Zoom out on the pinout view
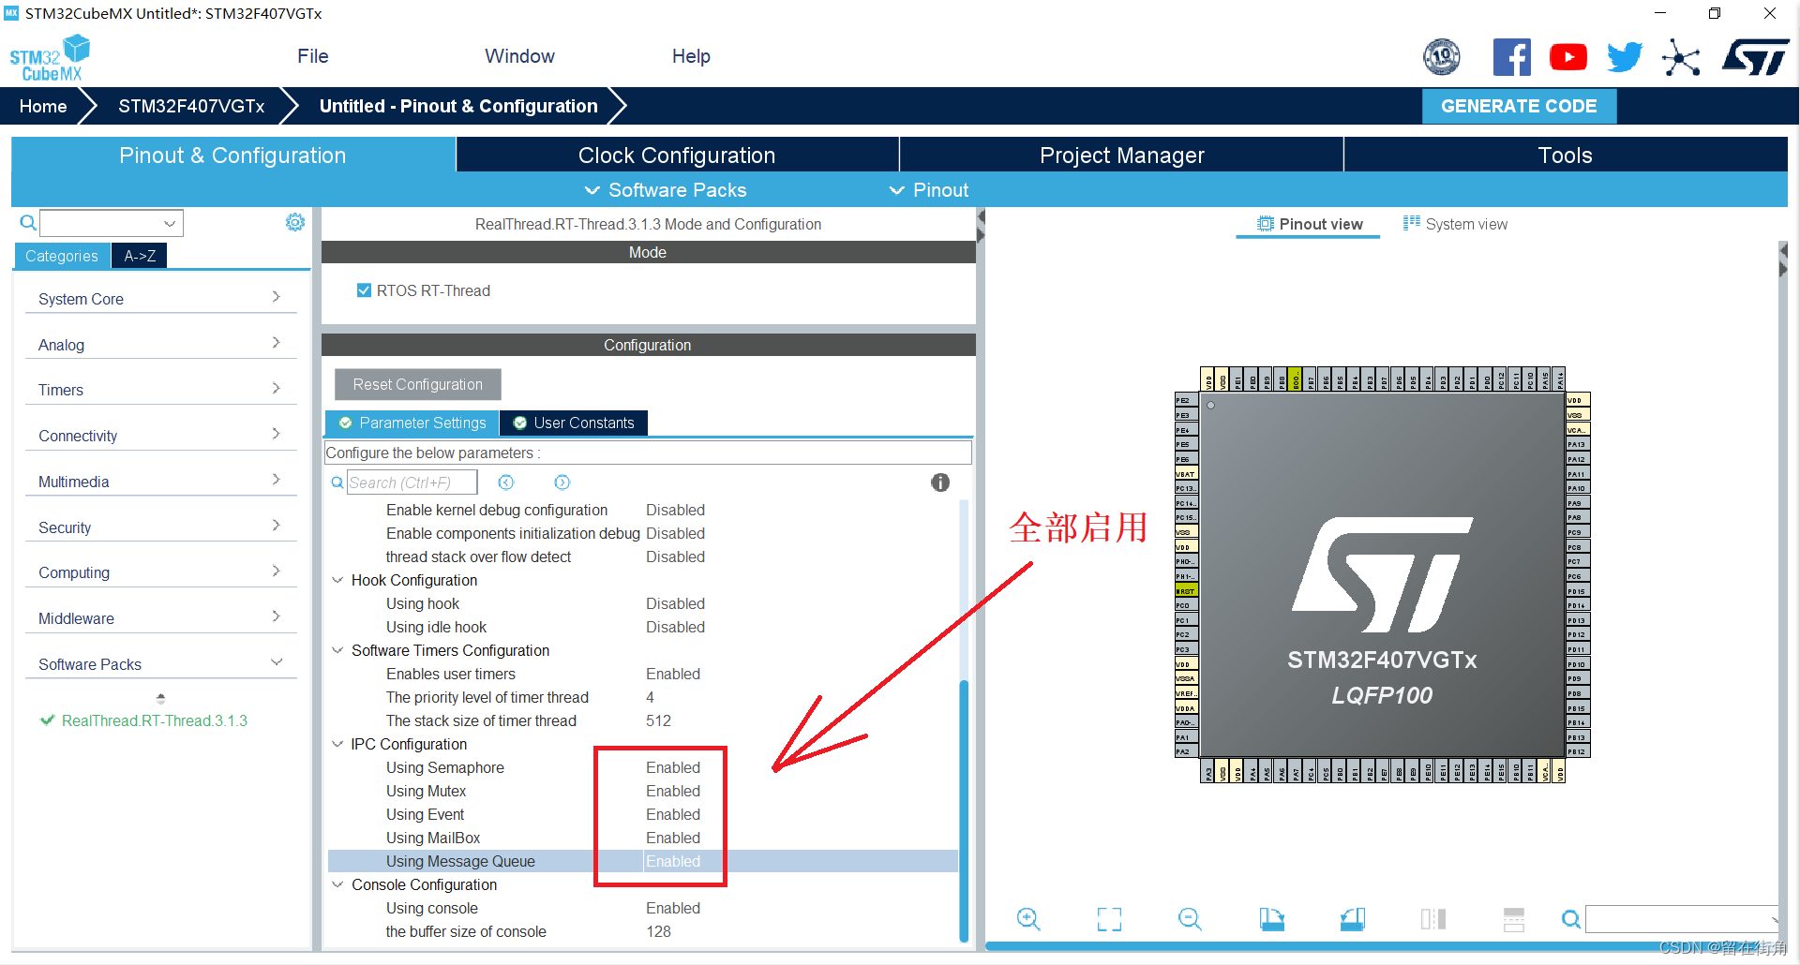The image size is (1800, 965). click(1190, 919)
